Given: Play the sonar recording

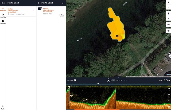Looking at the screenshot, I should coord(108,80).
